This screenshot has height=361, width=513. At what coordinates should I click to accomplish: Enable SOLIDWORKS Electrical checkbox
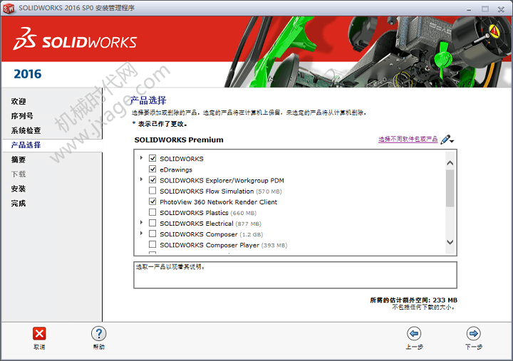pos(152,223)
